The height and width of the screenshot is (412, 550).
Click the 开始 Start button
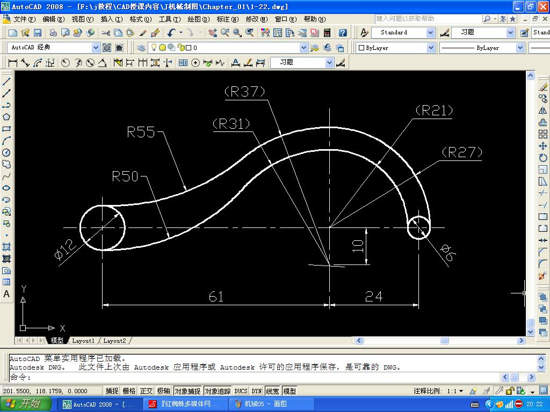25,404
